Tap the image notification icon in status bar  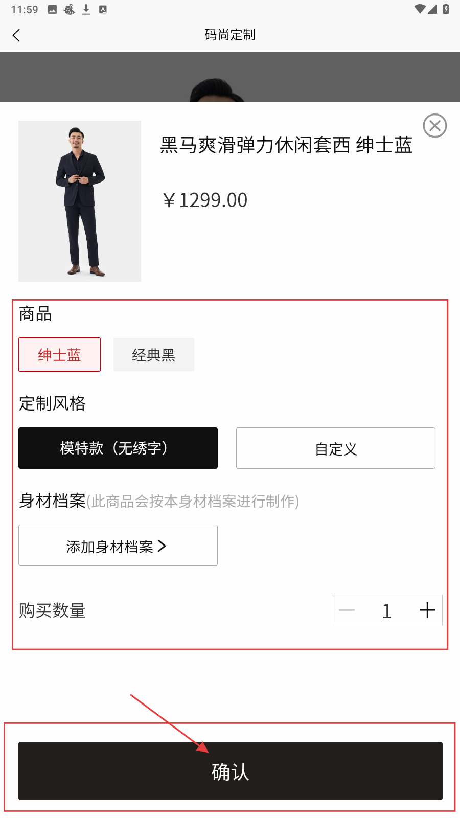coord(52,10)
